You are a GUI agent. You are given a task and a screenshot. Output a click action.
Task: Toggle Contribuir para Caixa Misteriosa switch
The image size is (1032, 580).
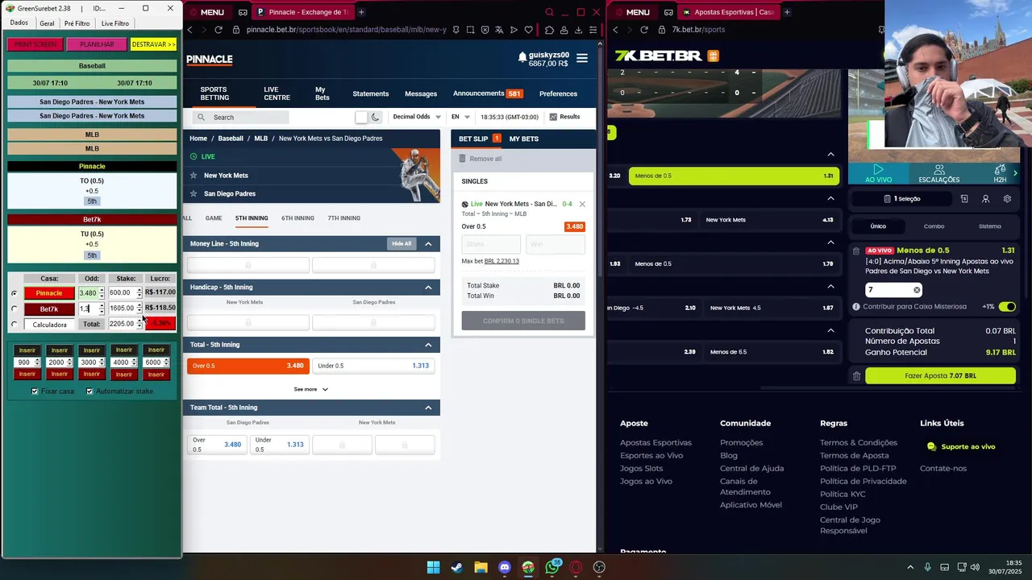(1007, 307)
